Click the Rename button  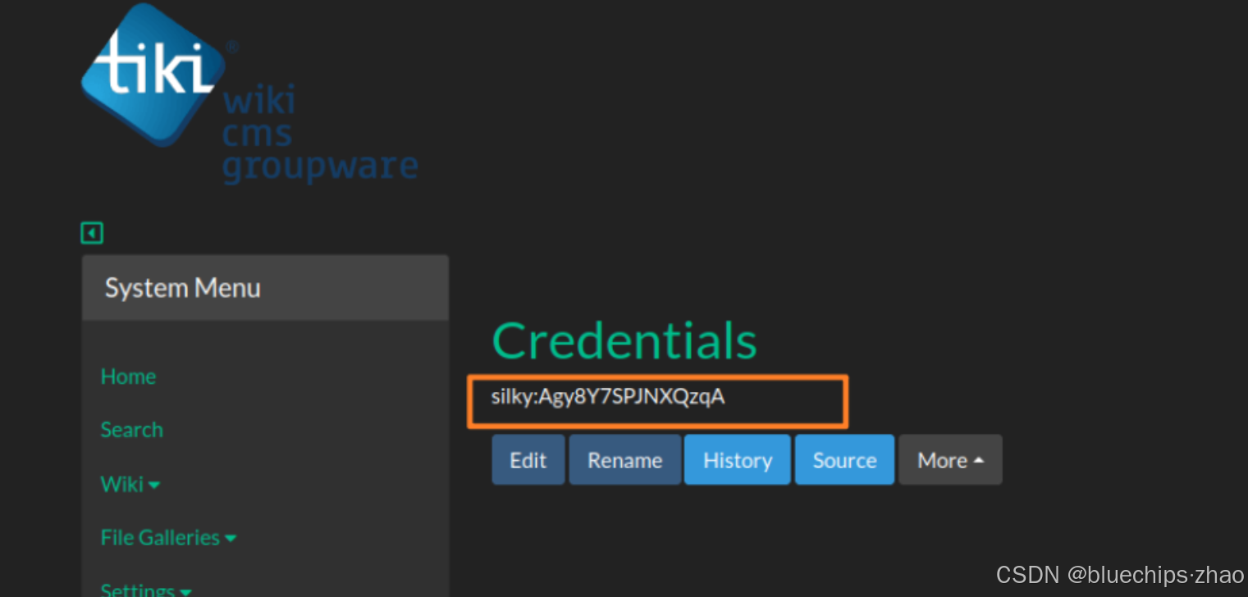(624, 459)
